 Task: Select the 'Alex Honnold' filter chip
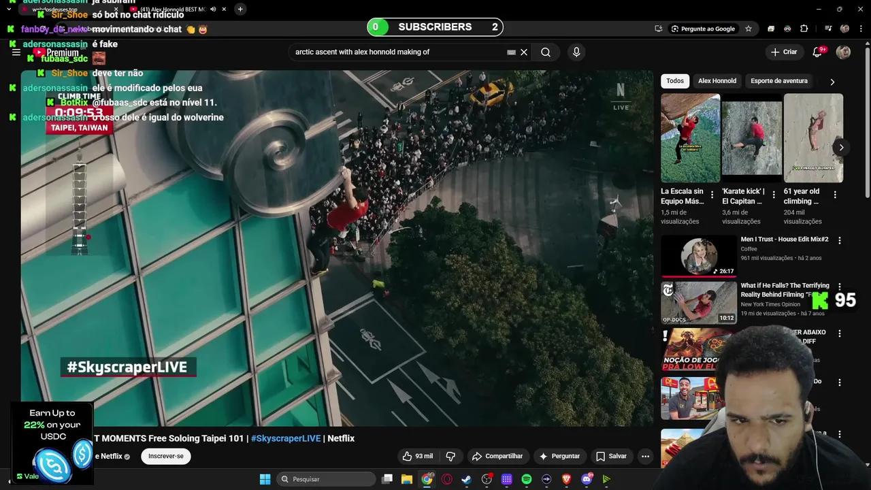tap(717, 81)
